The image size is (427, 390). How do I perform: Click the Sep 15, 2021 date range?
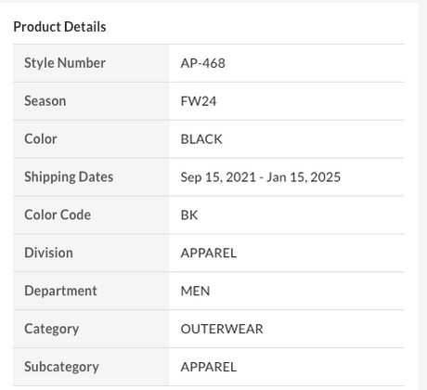218,177
